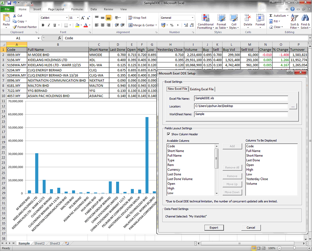Select Currency in Available Columns list

pyautogui.click(x=174, y=170)
